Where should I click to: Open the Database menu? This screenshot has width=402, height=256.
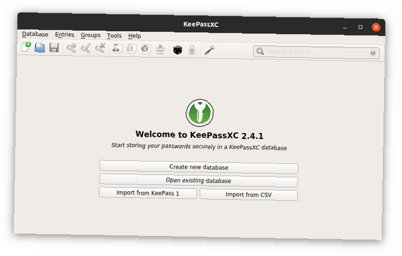(35, 34)
